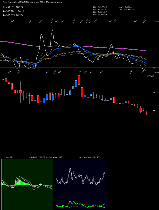The image size is (159, 210).
Task: Click the tallest red candlestick at the peak
Action: [x=79, y=80]
